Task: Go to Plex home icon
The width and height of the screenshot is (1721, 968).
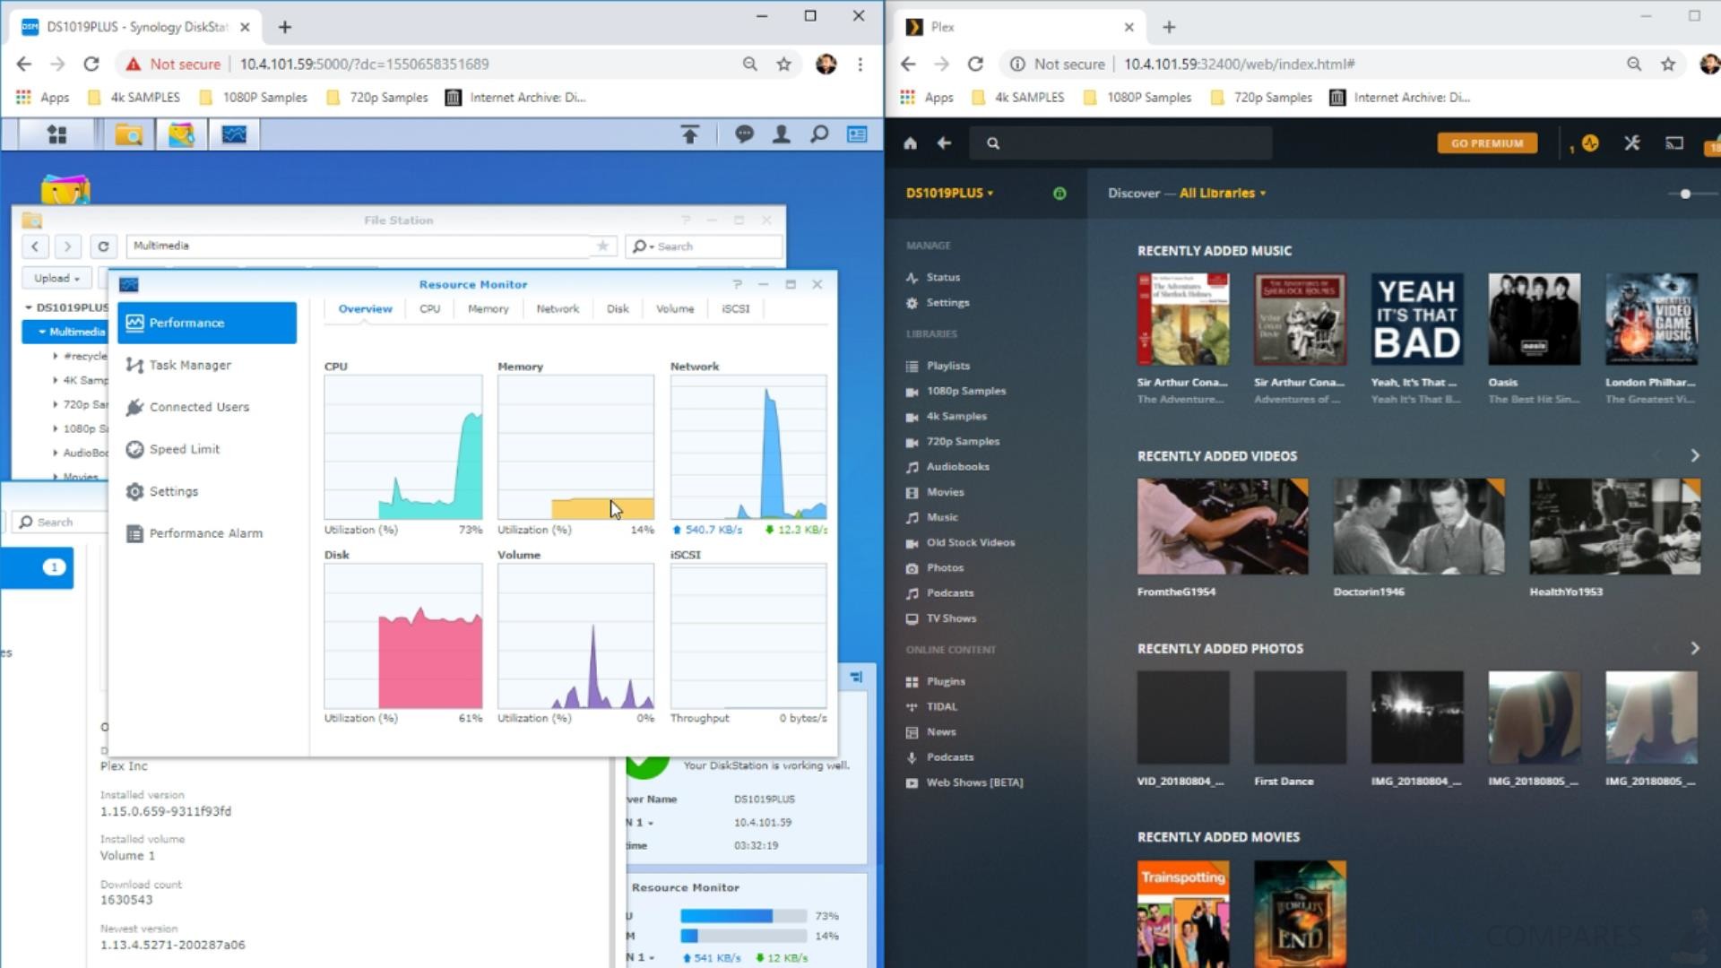Action: point(910,143)
